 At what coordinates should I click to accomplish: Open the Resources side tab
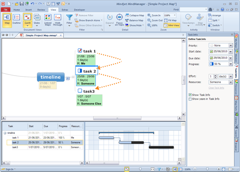(x=236, y=87)
